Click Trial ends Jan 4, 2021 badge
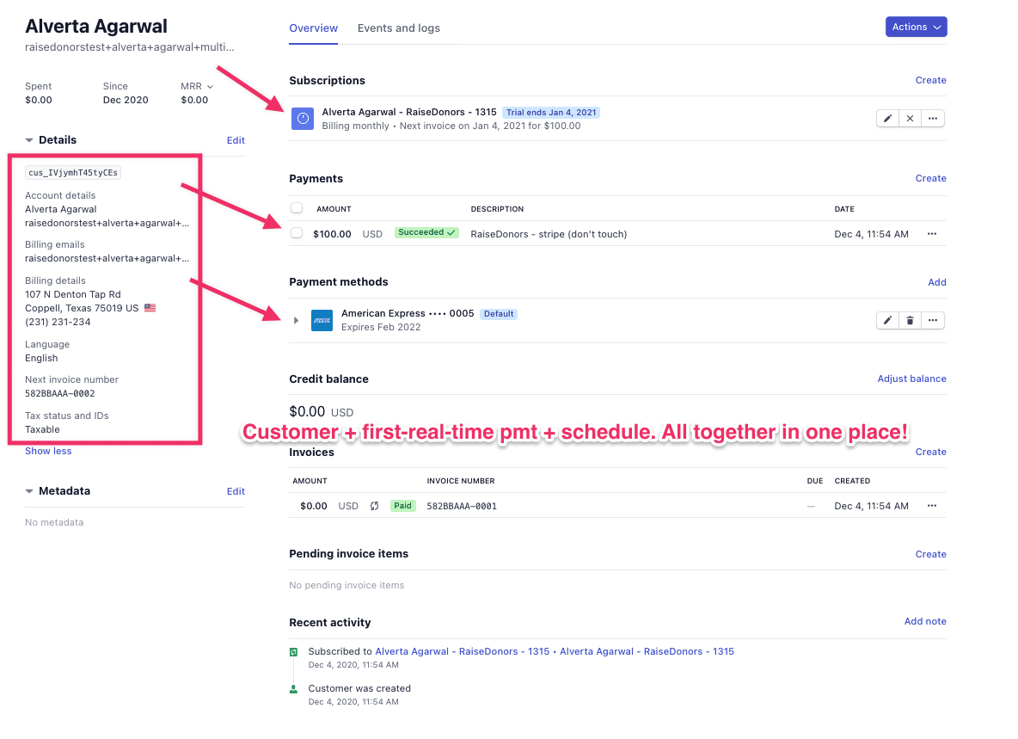 [x=550, y=113]
